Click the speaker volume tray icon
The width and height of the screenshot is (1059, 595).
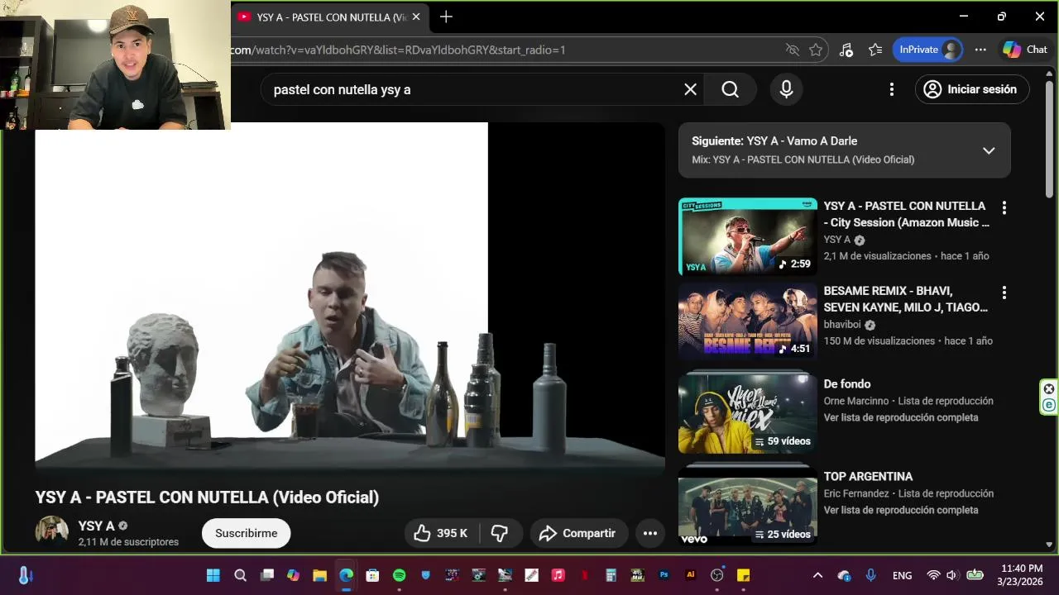951,575
